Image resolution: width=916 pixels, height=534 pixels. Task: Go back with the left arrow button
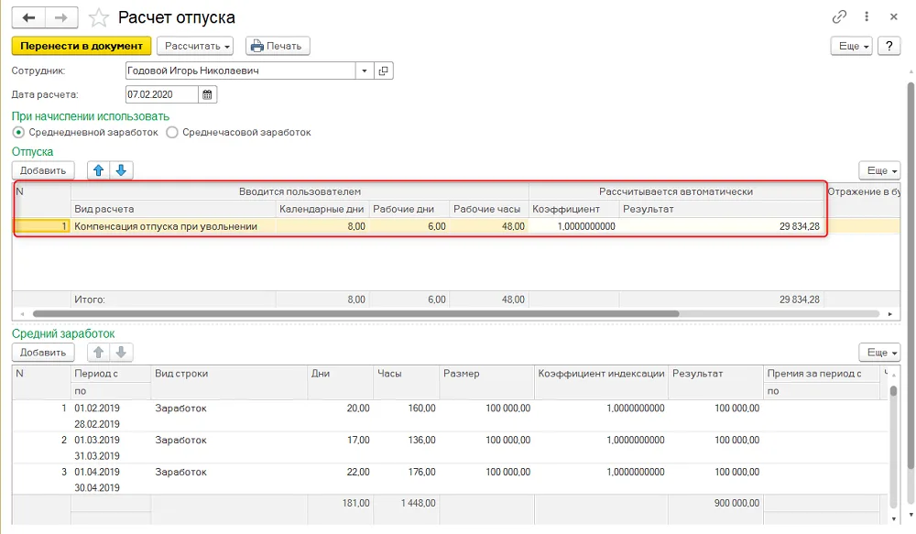click(28, 17)
